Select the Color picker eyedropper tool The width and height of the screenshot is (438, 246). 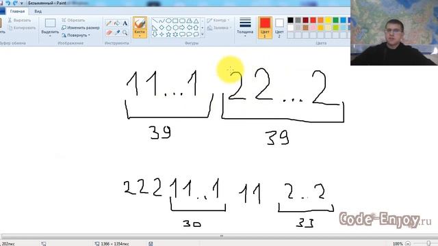pos(117,33)
